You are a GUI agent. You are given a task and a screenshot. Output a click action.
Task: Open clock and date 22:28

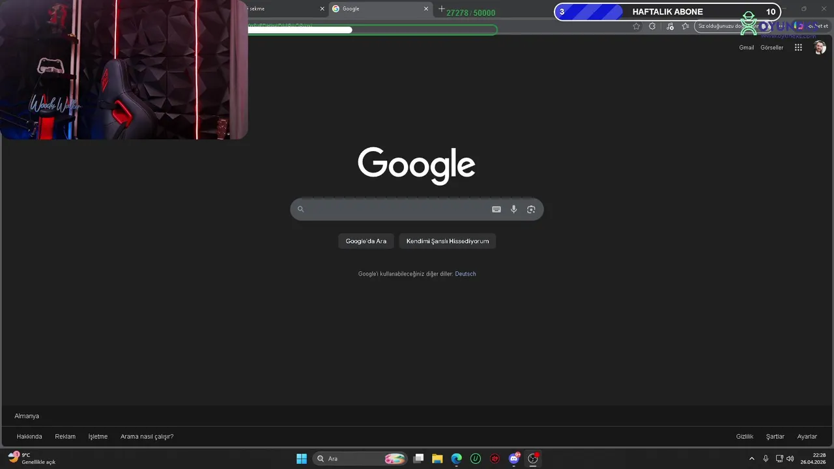814,459
